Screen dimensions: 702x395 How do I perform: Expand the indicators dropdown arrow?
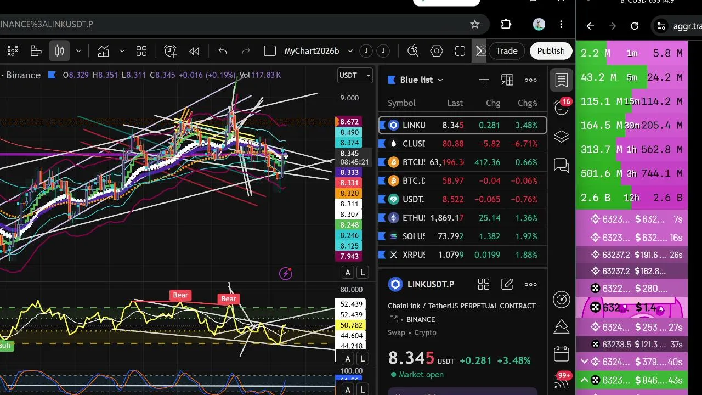pos(122,51)
